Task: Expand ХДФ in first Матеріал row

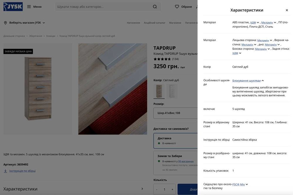Action: tap(255, 22)
